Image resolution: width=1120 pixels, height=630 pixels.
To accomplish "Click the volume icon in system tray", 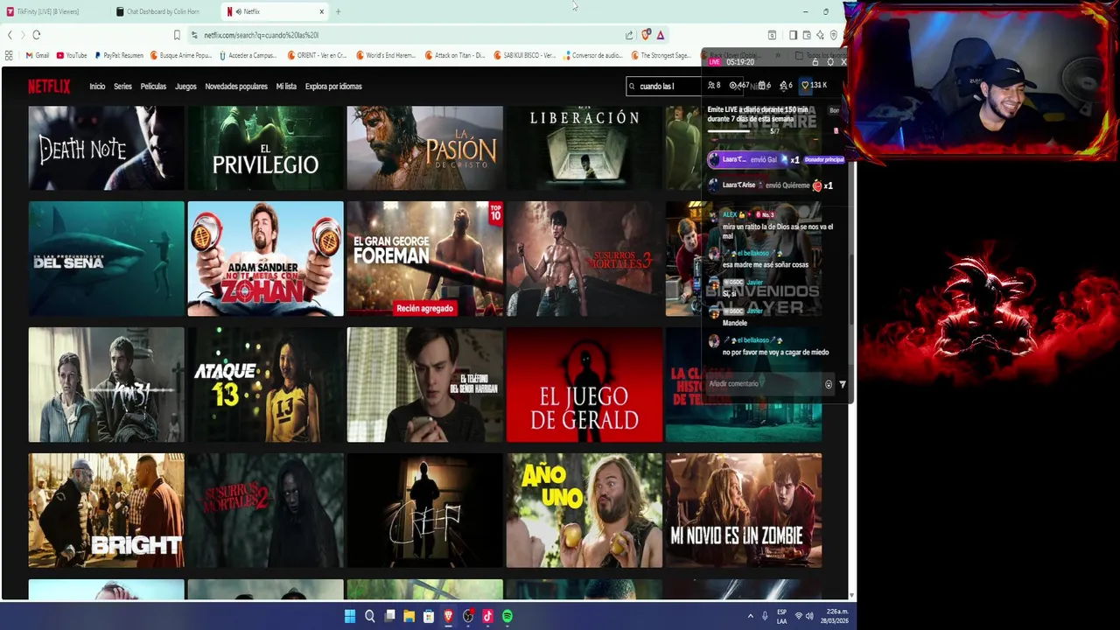I will pyautogui.click(x=809, y=616).
